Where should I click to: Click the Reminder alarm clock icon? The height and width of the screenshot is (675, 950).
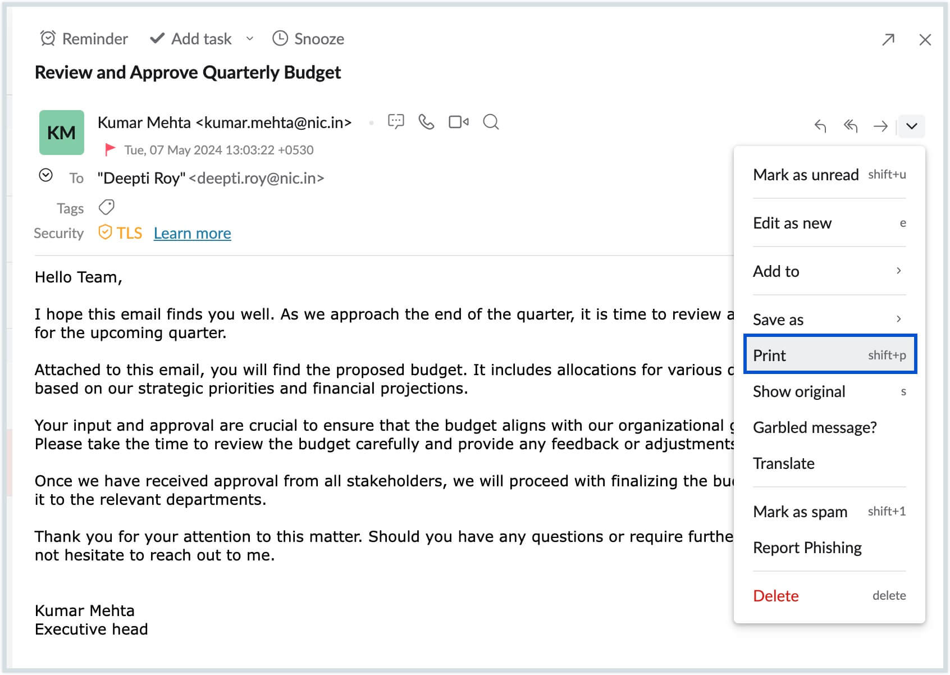tap(48, 38)
